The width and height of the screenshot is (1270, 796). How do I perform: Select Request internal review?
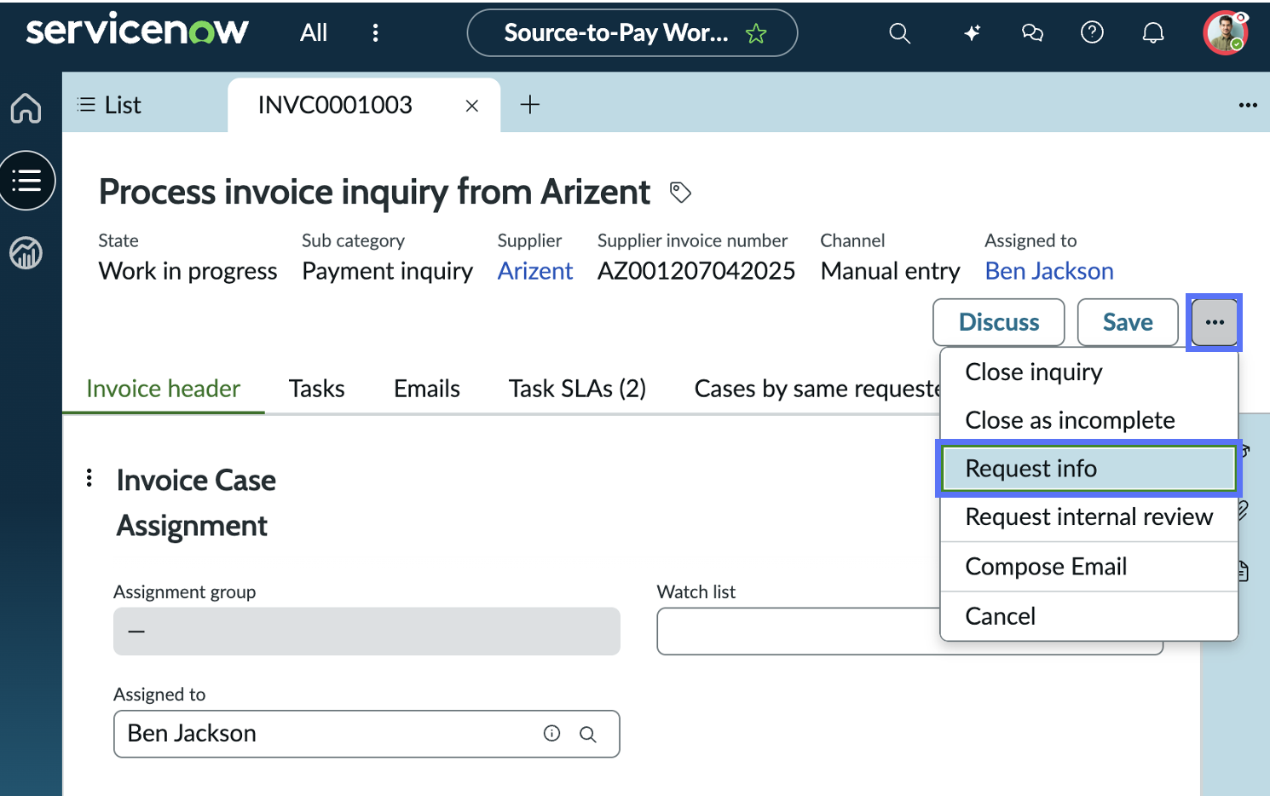point(1089,517)
